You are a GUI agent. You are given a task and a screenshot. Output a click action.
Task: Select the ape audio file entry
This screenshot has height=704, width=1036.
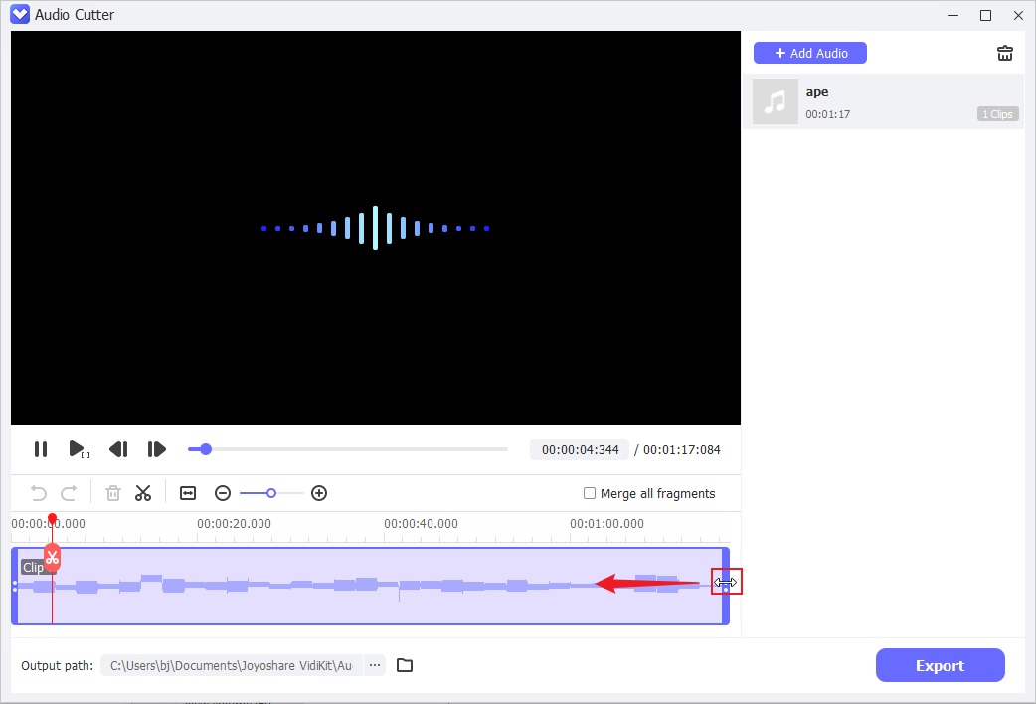click(x=881, y=101)
